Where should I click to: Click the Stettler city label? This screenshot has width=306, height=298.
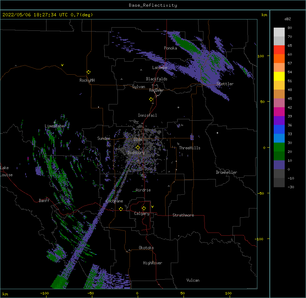point(225,84)
